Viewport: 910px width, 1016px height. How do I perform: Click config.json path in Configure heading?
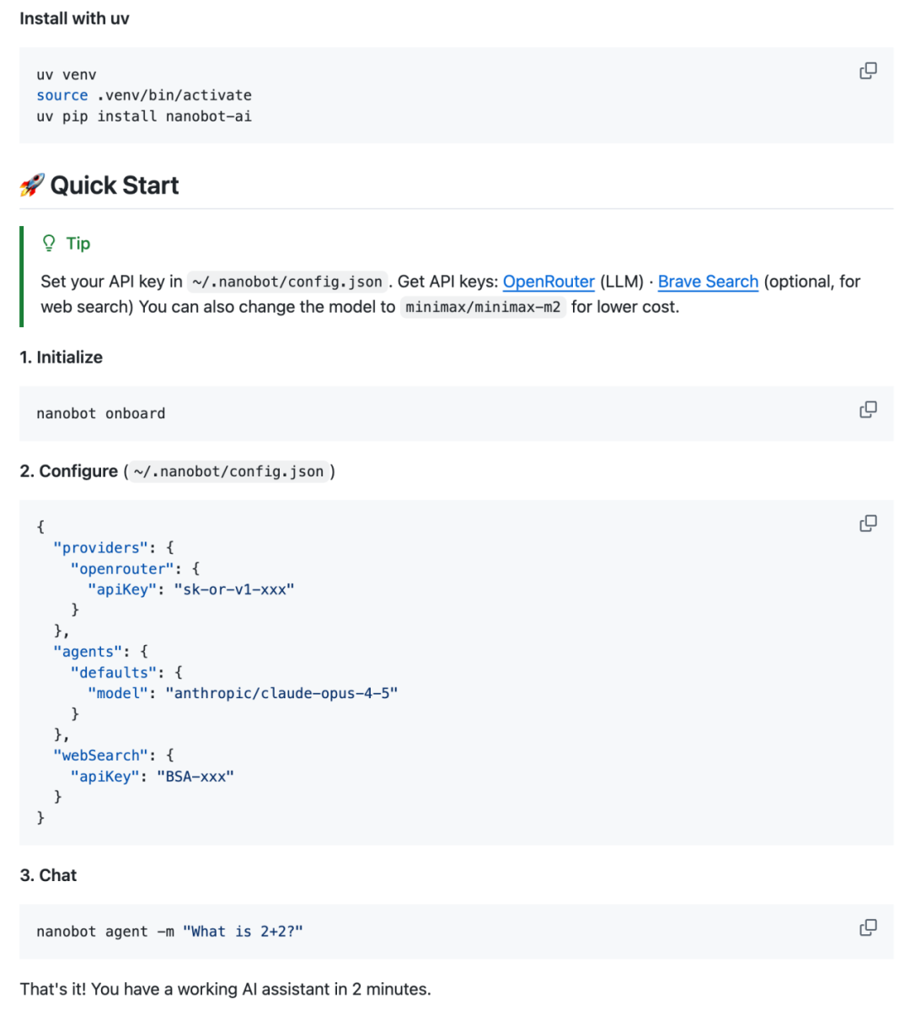pos(228,471)
